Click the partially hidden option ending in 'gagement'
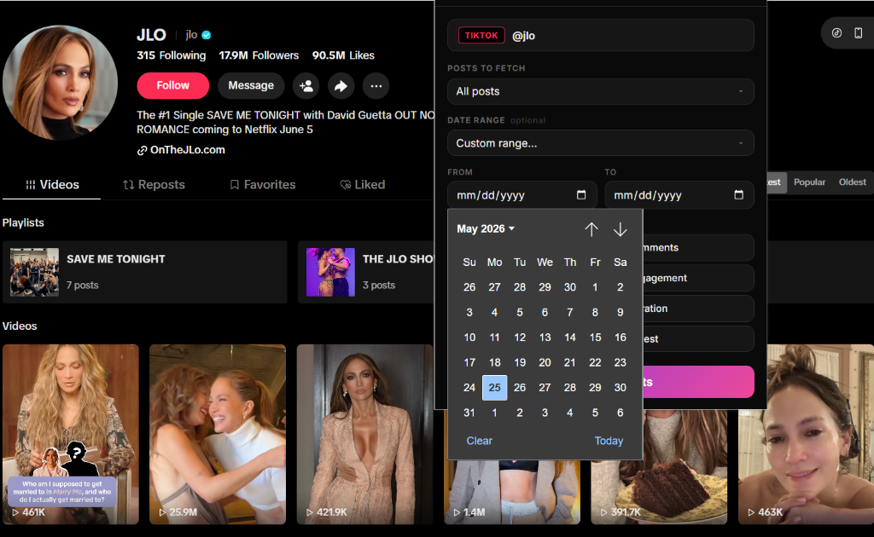Image resolution: width=874 pixels, height=537 pixels. 698,278
